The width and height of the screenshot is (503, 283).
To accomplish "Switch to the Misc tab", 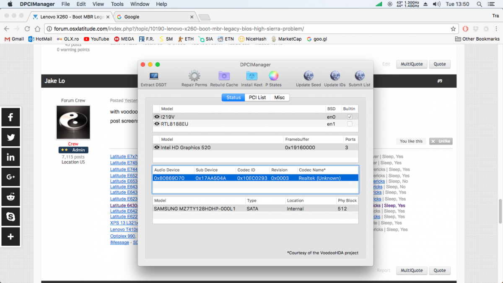I will 279,98.
